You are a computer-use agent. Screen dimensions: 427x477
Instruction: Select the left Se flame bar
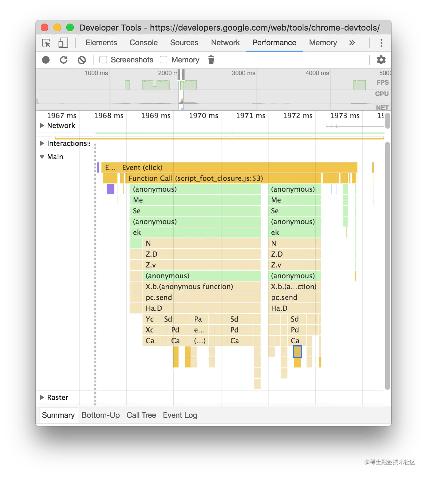[195, 211]
